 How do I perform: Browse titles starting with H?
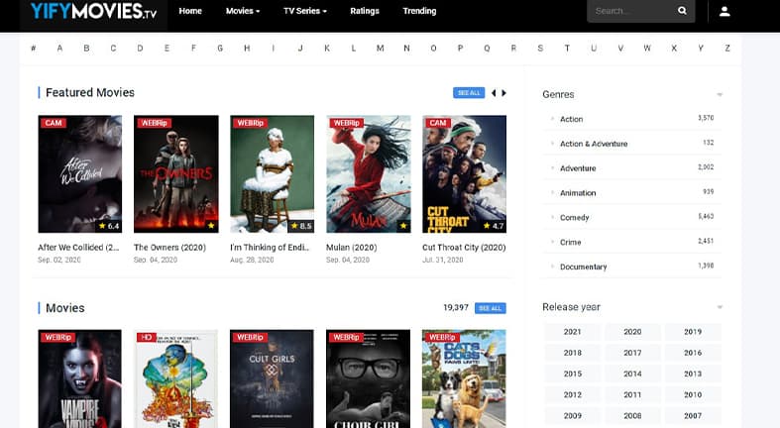[x=247, y=49]
